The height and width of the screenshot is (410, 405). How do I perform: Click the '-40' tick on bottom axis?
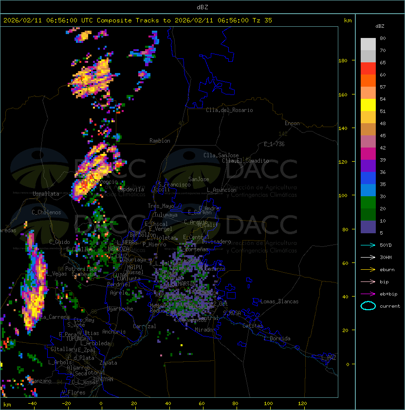[x=32, y=404]
